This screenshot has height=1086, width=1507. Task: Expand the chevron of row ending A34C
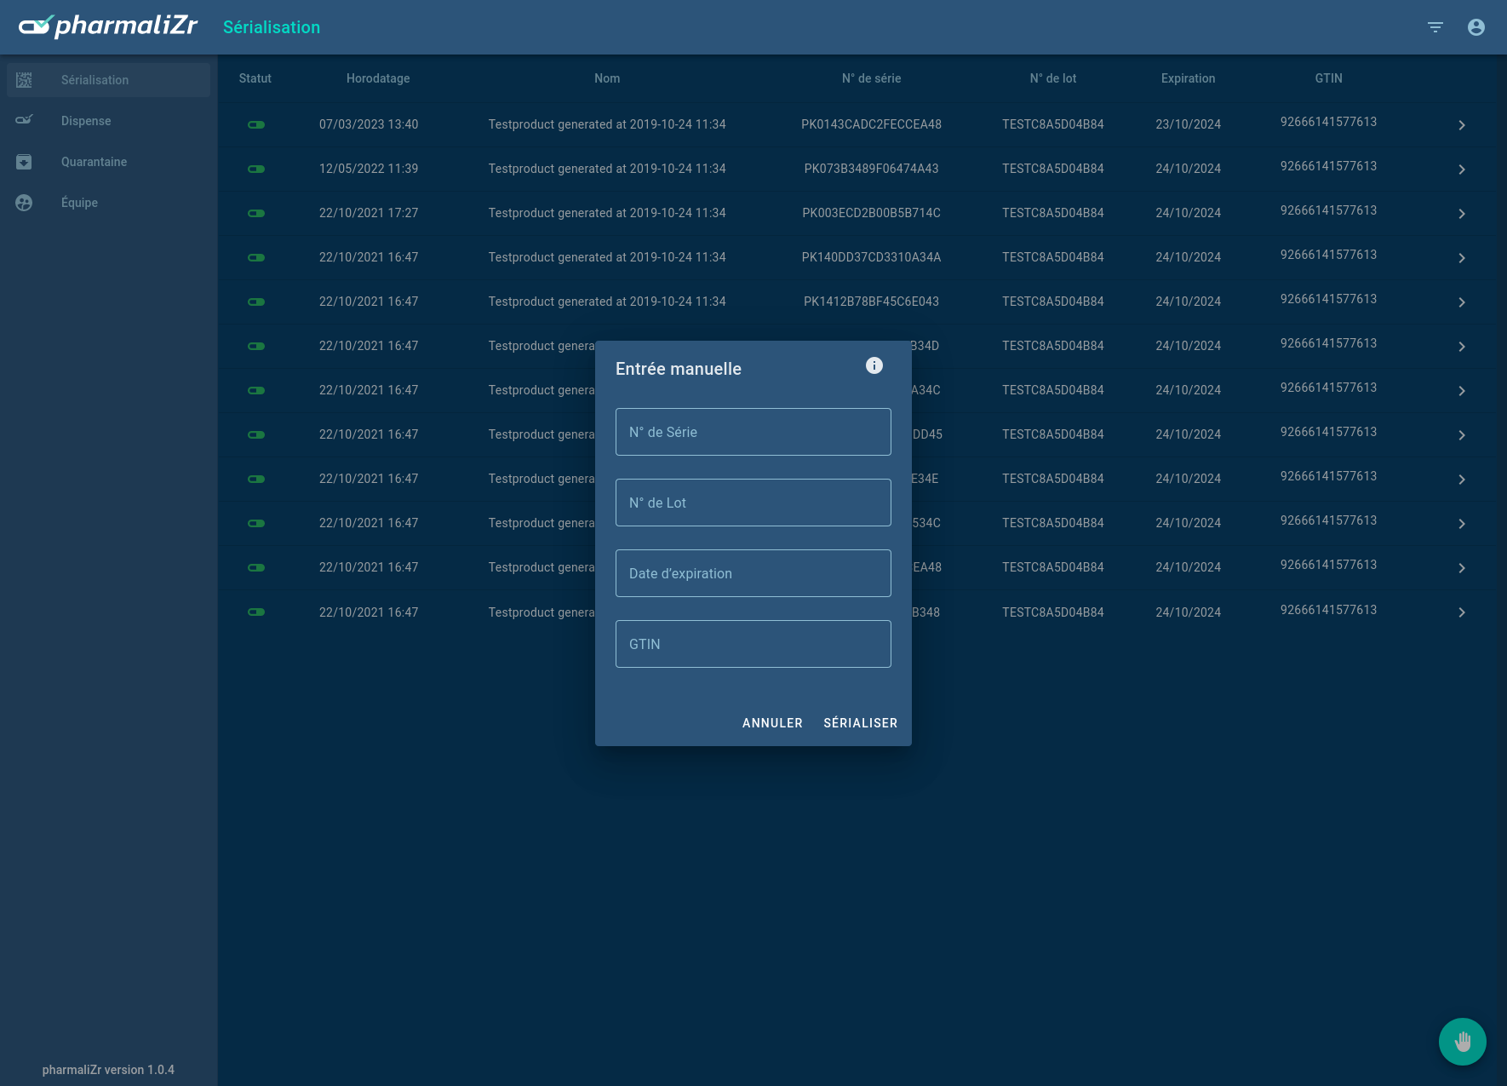1462,391
